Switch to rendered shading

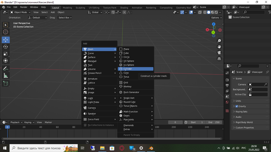(x=216, y=12)
